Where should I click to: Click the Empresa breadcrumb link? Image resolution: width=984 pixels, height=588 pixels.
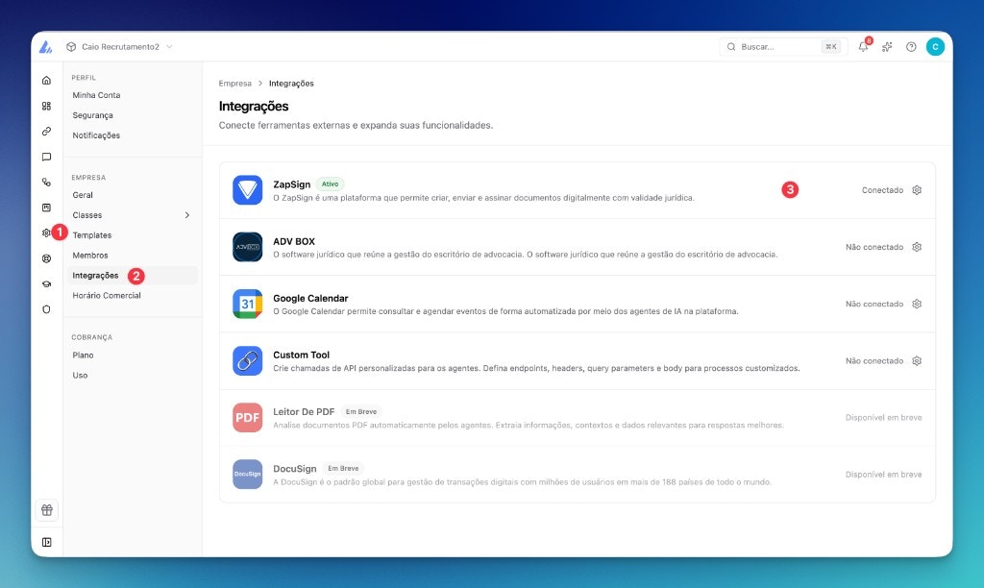[234, 84]
